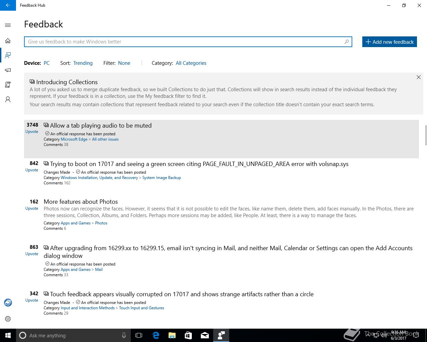This screenshot has width=427, height=342.
Task: Click 'Touch Input and Gestures' link
Action: click(x=141, y=308)
